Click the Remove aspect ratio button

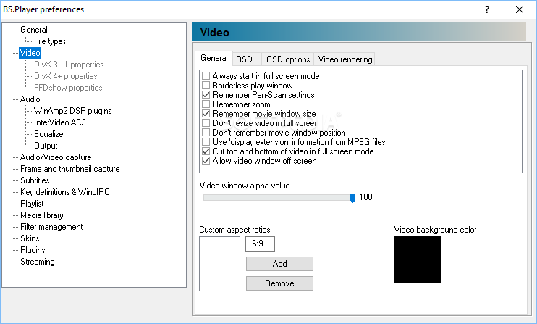pos(279,283)
